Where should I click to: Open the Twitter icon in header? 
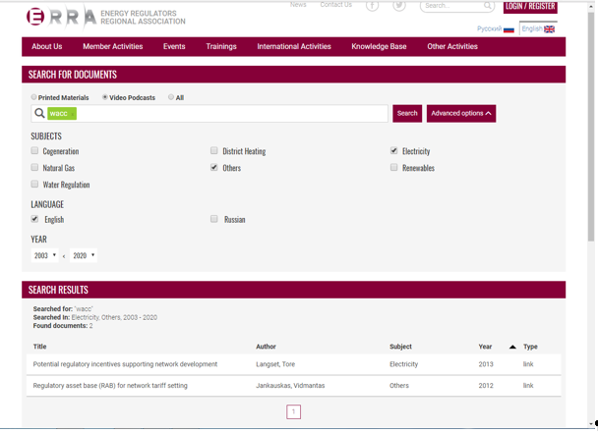coord(399,6)
